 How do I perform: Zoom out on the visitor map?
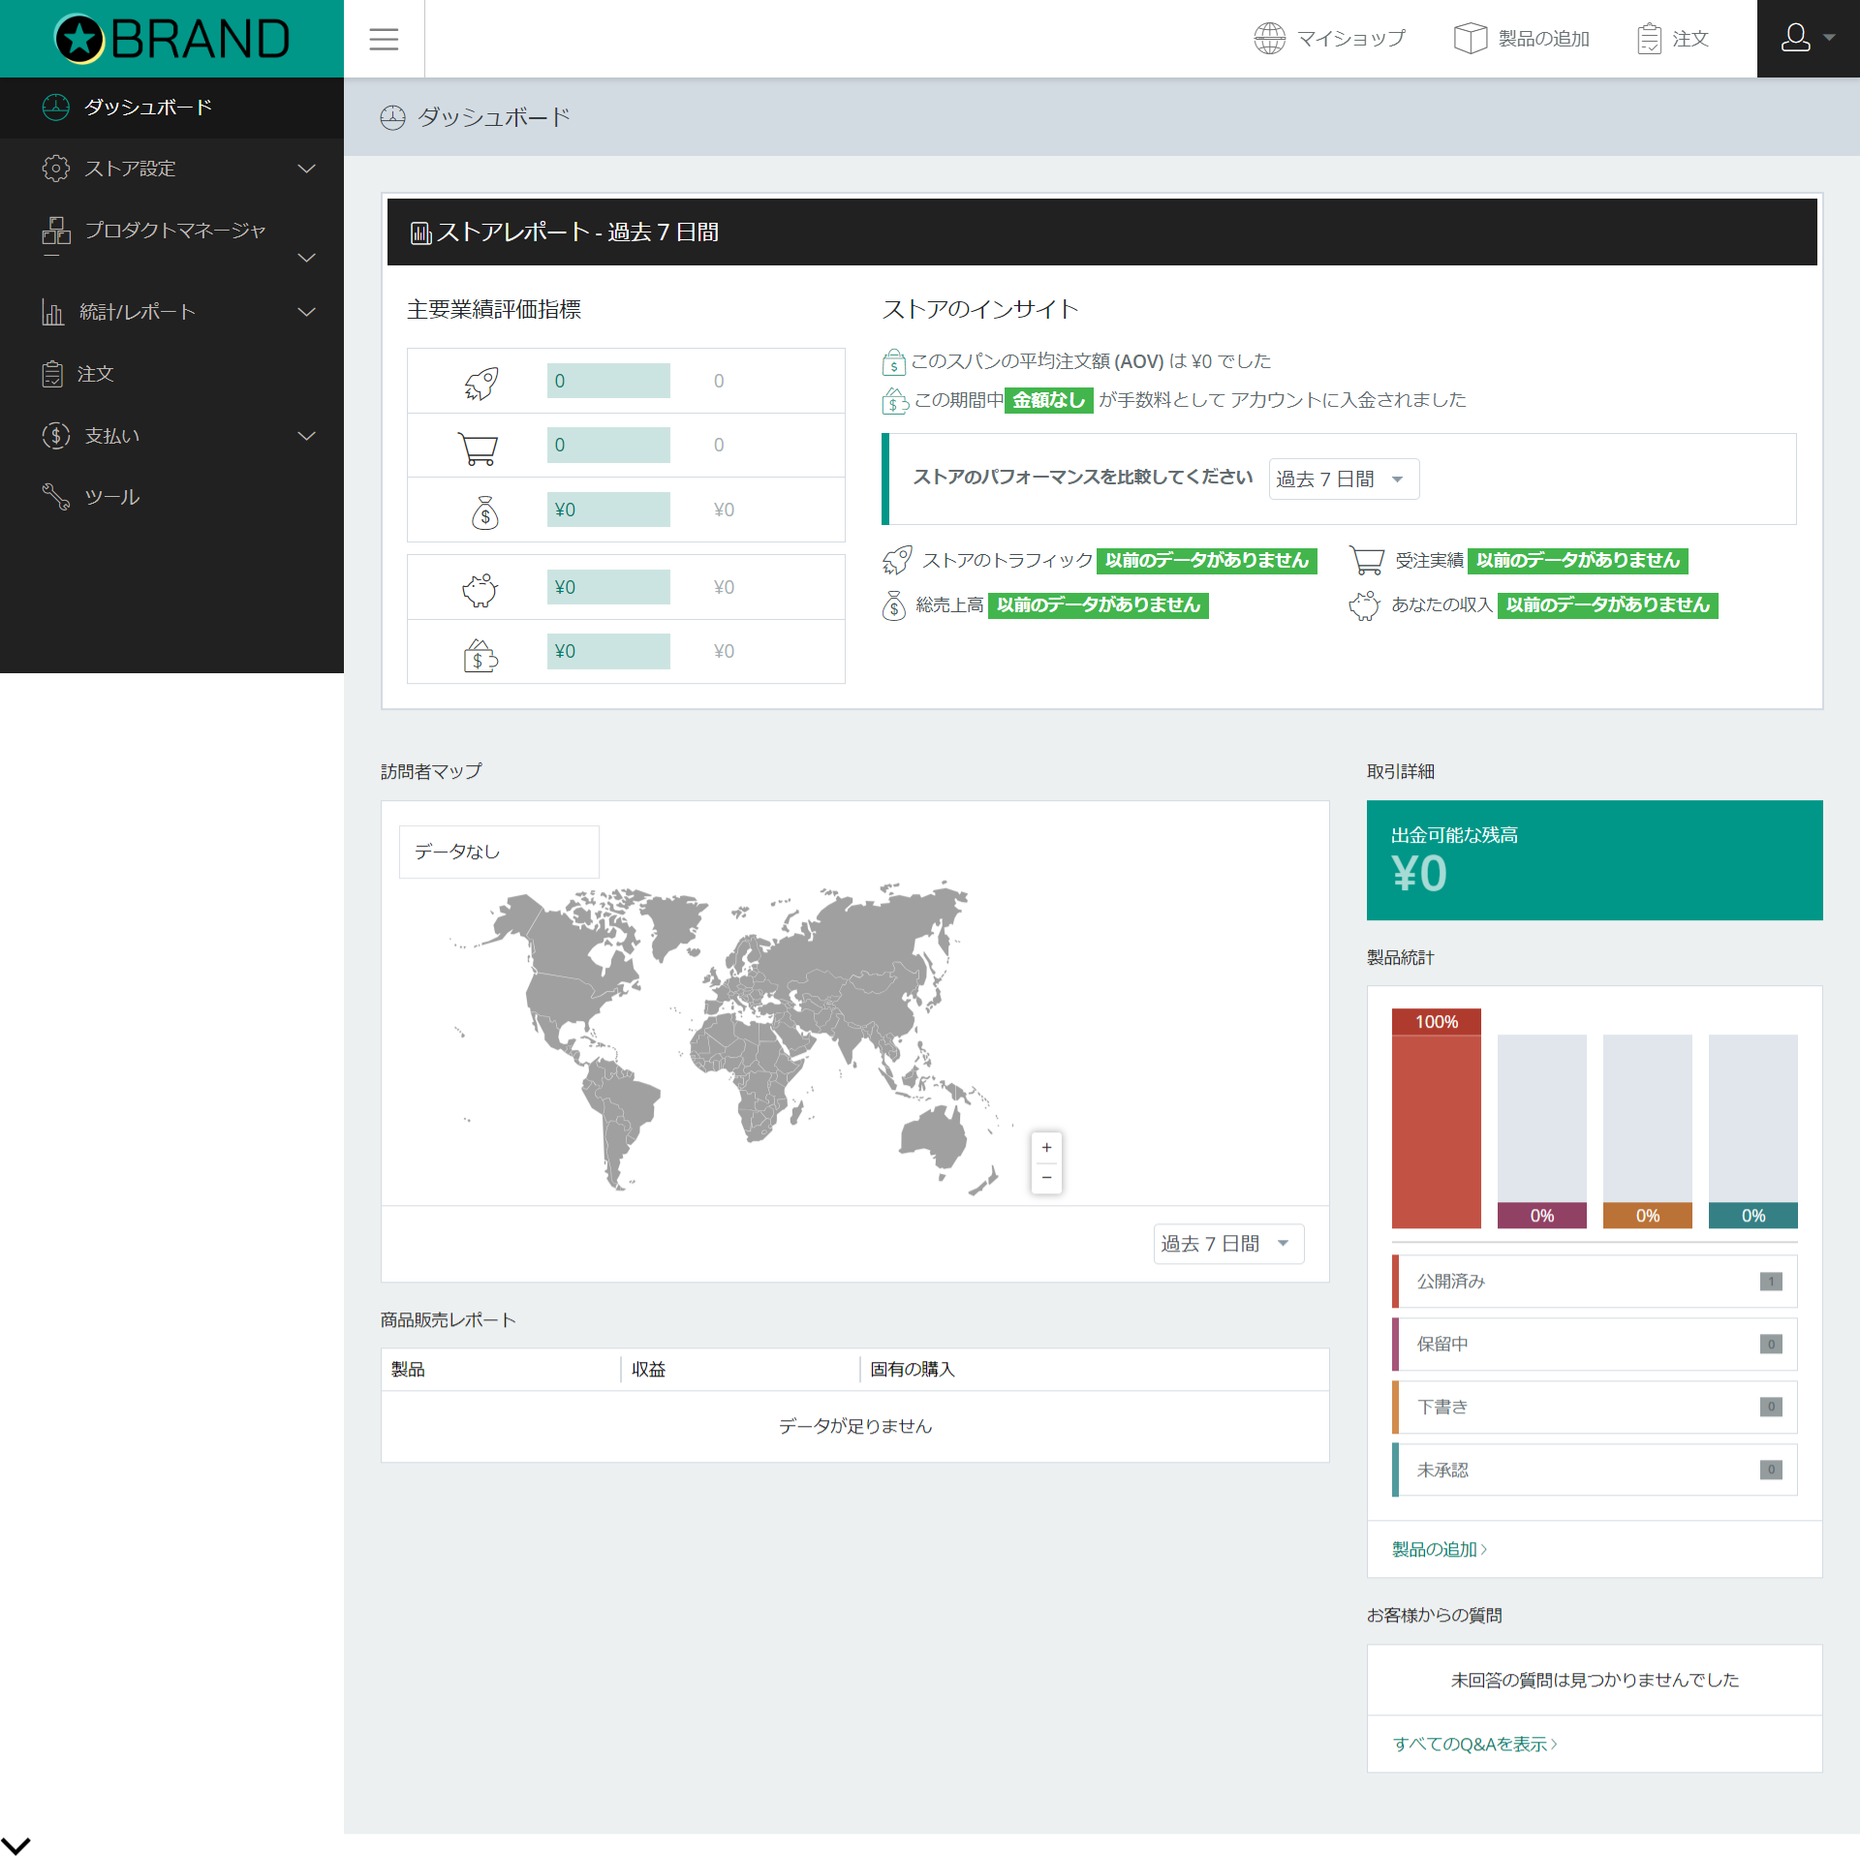(x=1046, y=1177)
